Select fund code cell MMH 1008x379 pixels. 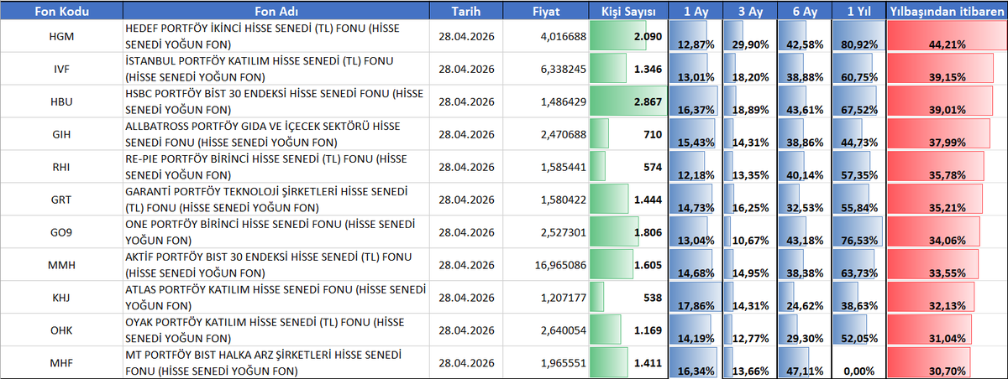[61, 264]
